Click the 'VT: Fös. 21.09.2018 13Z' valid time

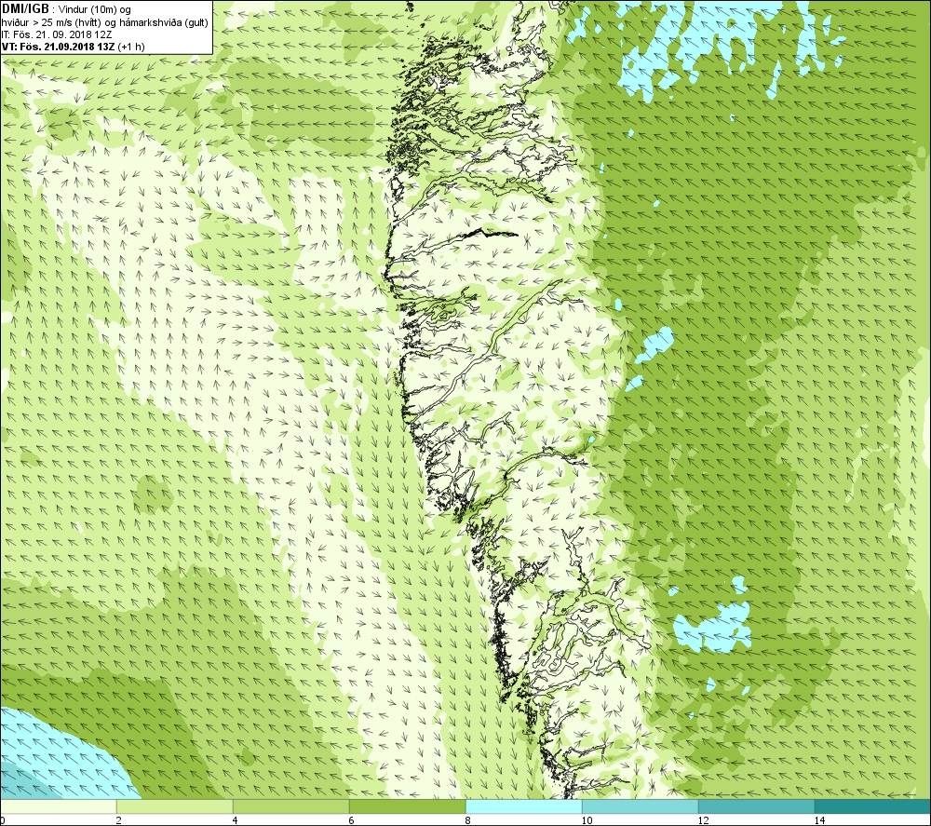pyautogui.click(x=58, y=47)
